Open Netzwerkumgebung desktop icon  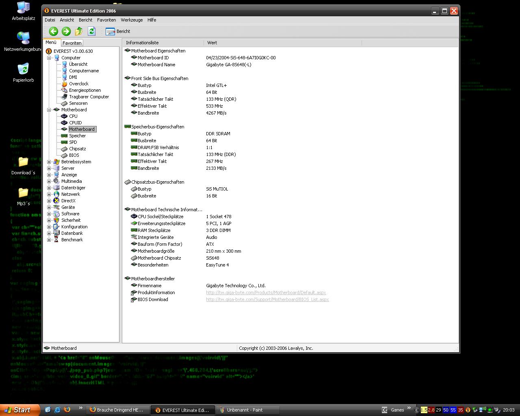pyautogui.click(x=23, y=41)
